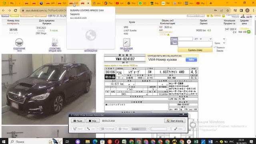This screenshot has height=144, width=256.
Task: Open a new browser tab
Action: (x=211, y=3)
